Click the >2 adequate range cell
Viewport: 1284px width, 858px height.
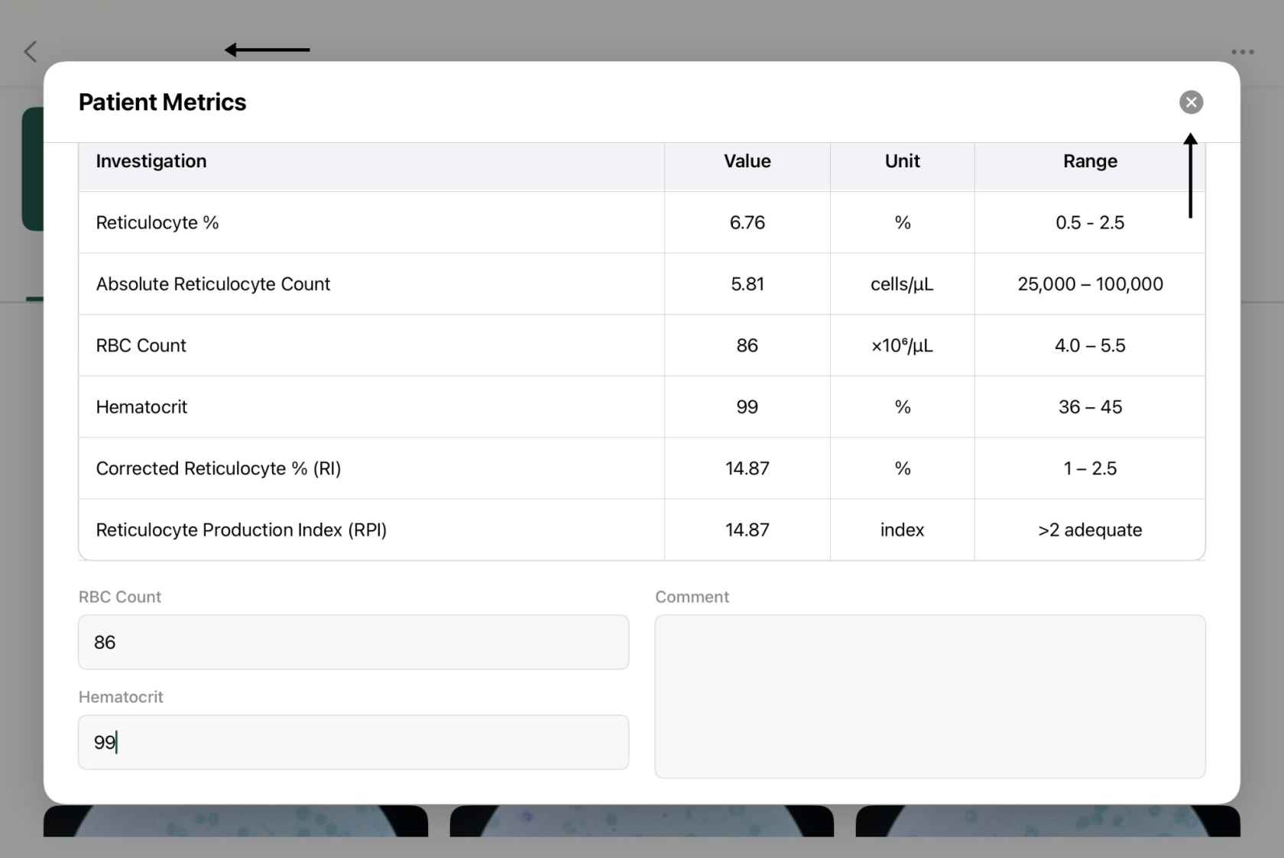[x=1090, y=530]
